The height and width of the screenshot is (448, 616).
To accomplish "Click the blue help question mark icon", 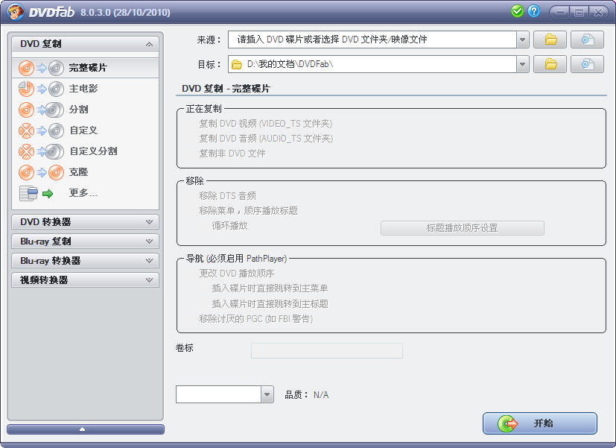I will coord(533,11).
